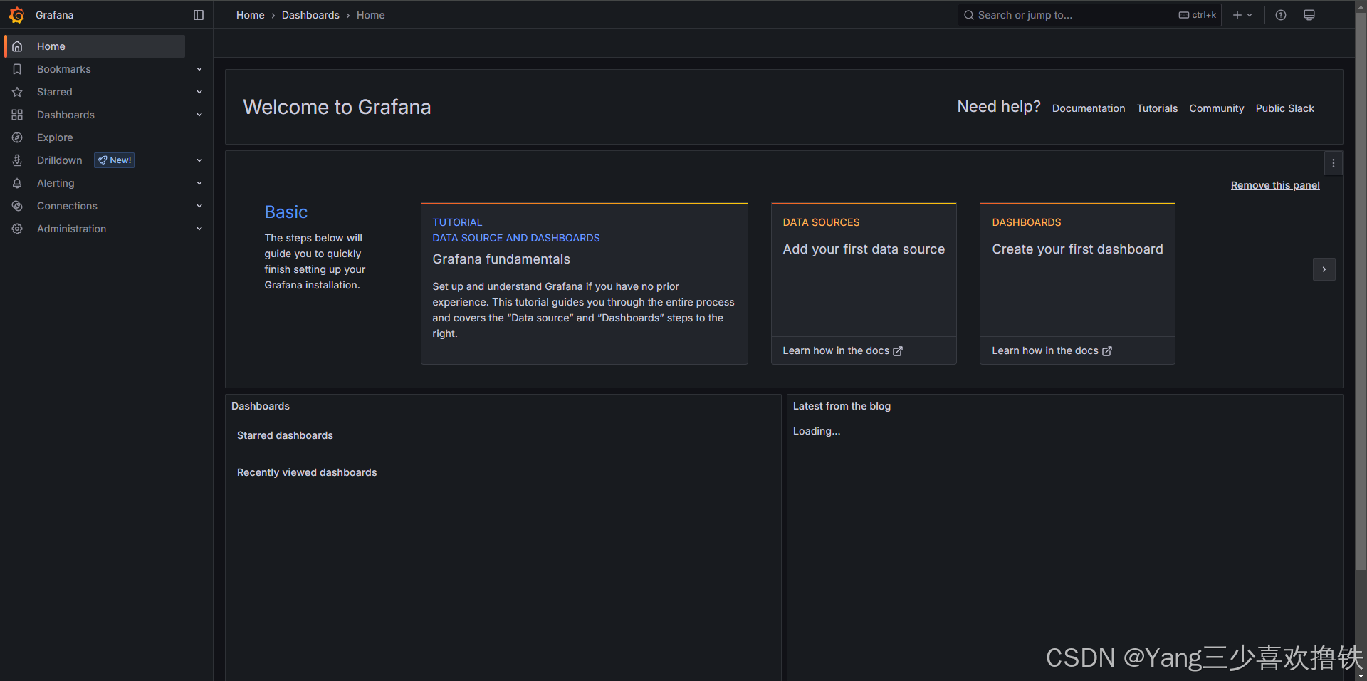
Task: Click the New! badge next to Drilldown
Action: coord(115,160)
